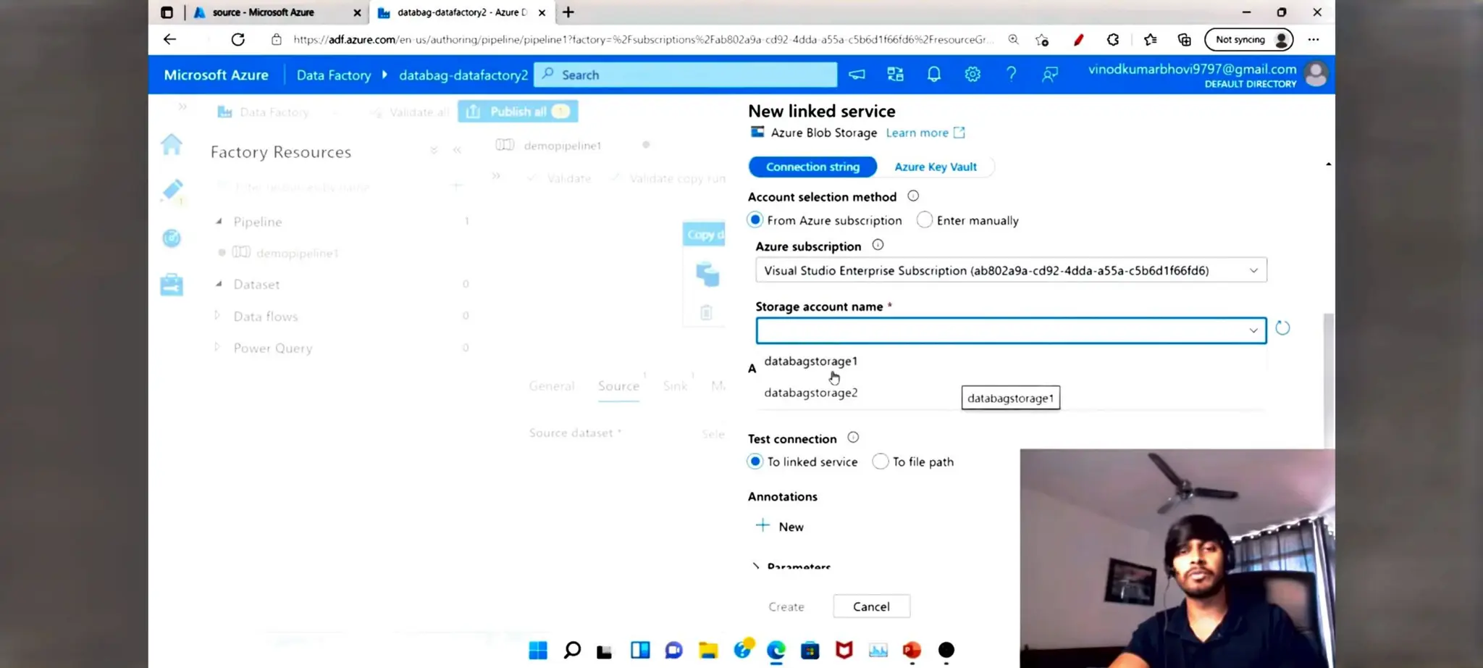Refresh the storage account name list

pyautogui.click(x=1282, y=328)
